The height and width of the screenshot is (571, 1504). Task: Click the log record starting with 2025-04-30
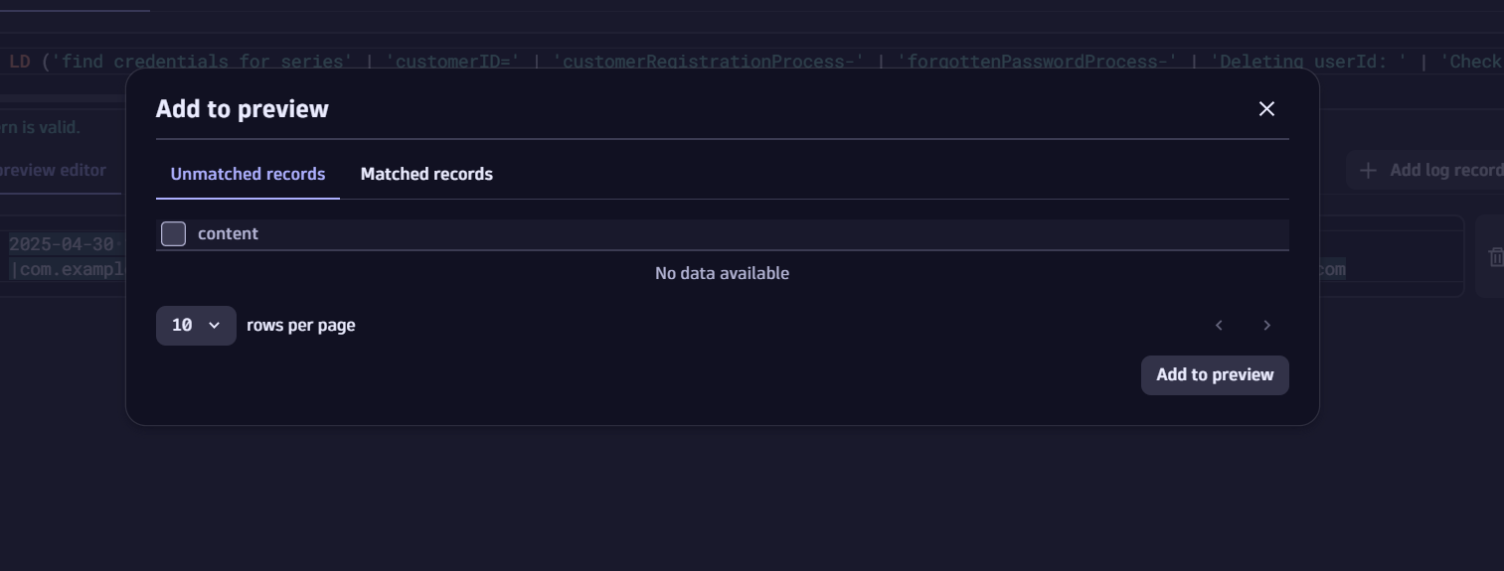click(x=62, y=244)
